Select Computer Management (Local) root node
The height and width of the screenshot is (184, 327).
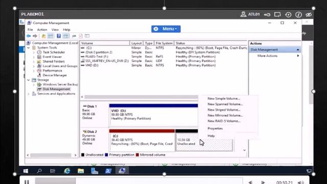click(55, 43)
